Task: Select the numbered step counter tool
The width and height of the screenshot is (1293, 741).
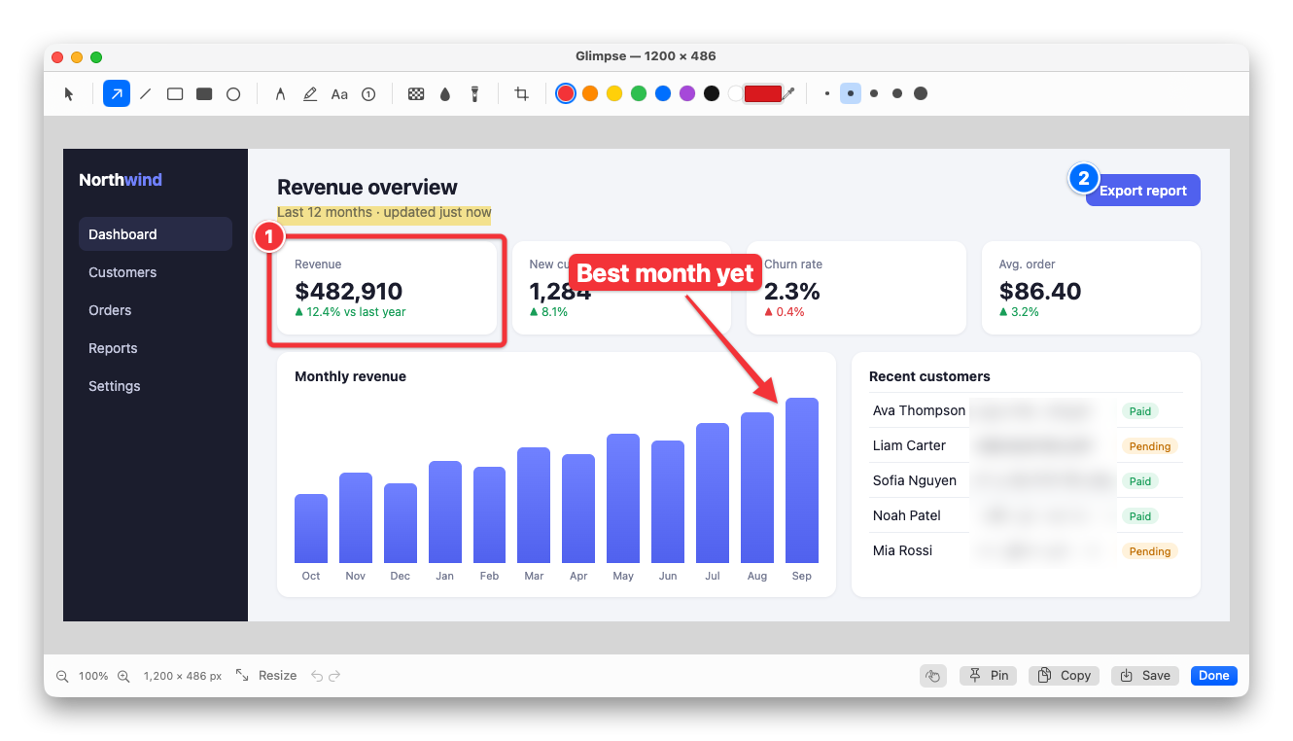Action: pos(368,94)
